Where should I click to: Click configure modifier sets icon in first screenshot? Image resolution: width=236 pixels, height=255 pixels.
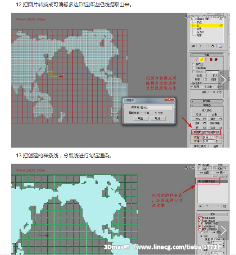click(x=220, y=46)
